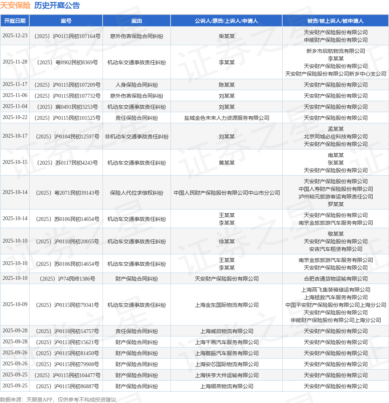Select defendant 安吉汽车租赁有限公司
Image resolution: width=389 pixels, height=403 pixels.
[335, 249]
